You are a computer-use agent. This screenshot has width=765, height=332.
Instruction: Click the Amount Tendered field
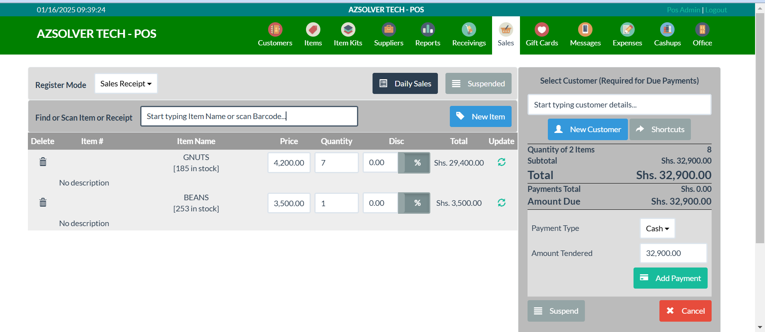pyautogui.click(x=673, y=253)
